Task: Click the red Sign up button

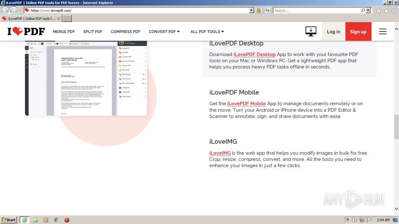Action: point(358,31)
